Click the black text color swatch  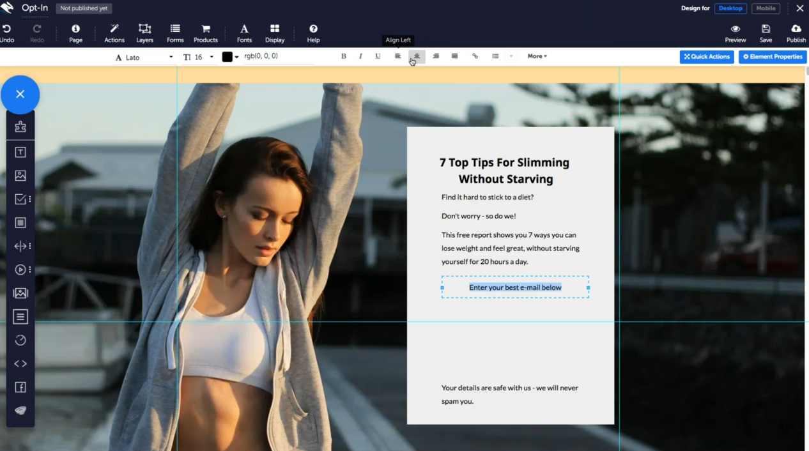(x=227, y=57)
